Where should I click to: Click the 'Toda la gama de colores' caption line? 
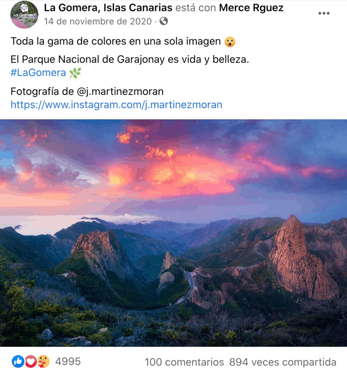pyautogui.click(x=116, y=42)
